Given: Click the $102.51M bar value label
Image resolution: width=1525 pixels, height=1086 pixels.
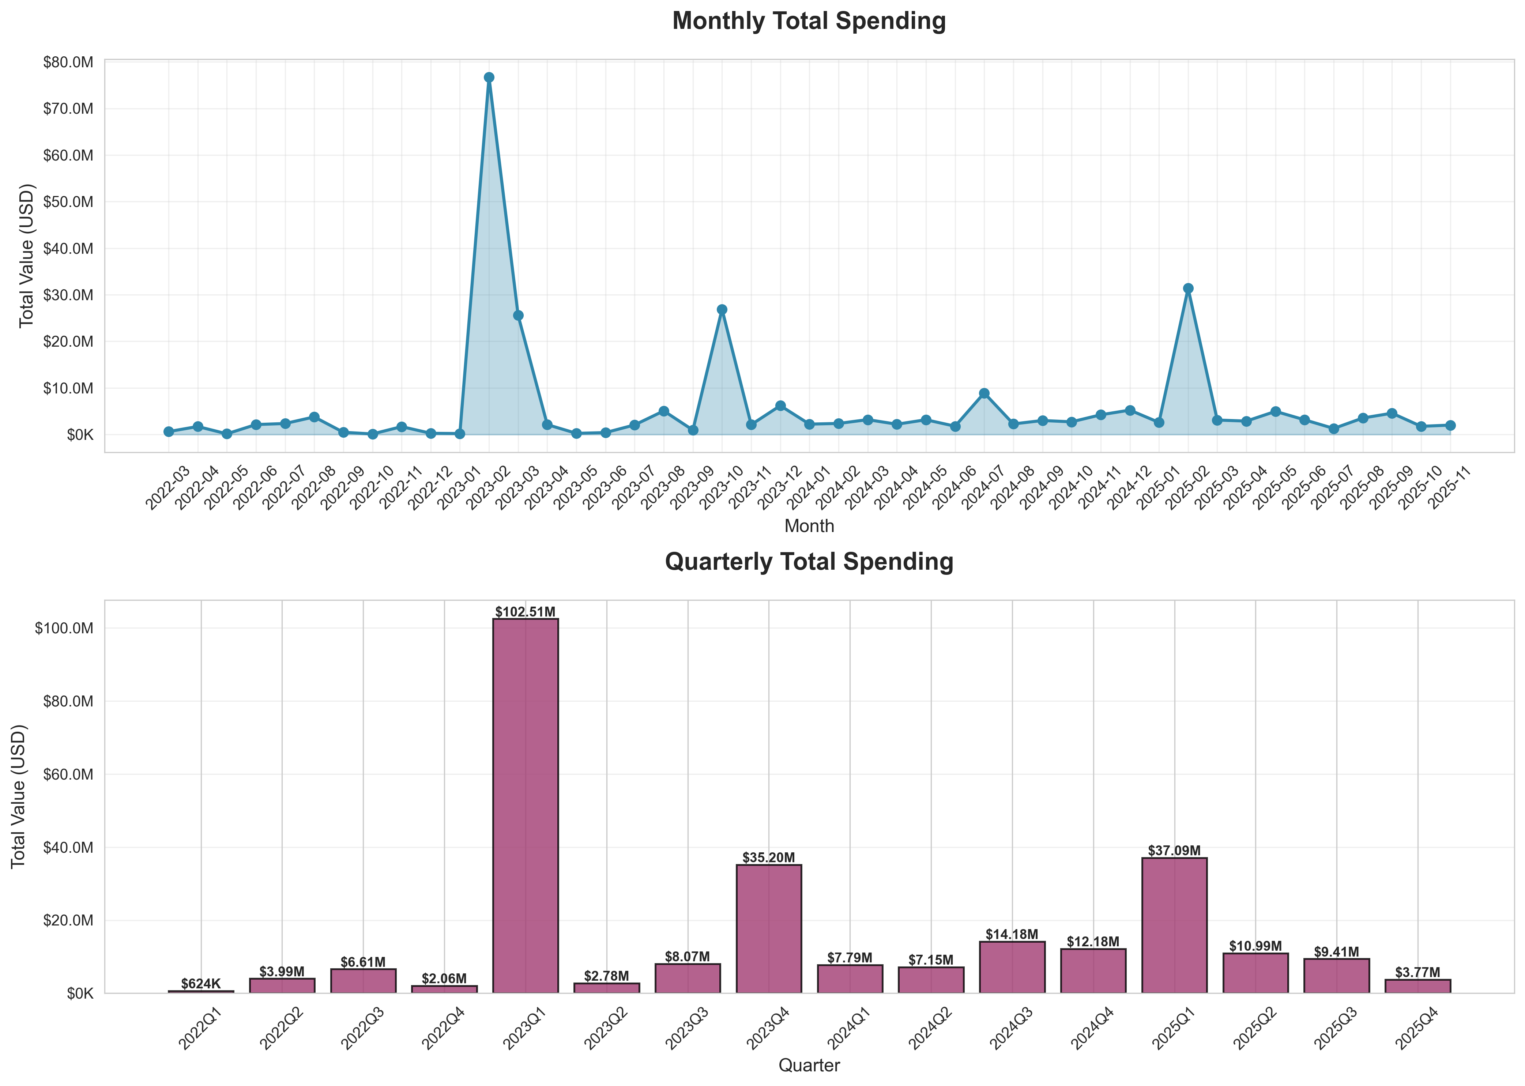Looking at the screenshot, I should (525, 612).
